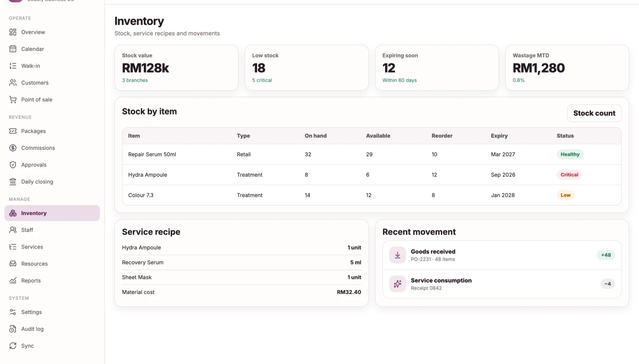
Task: Click the Material cost RM32.40 value
Action: point(349,292)
